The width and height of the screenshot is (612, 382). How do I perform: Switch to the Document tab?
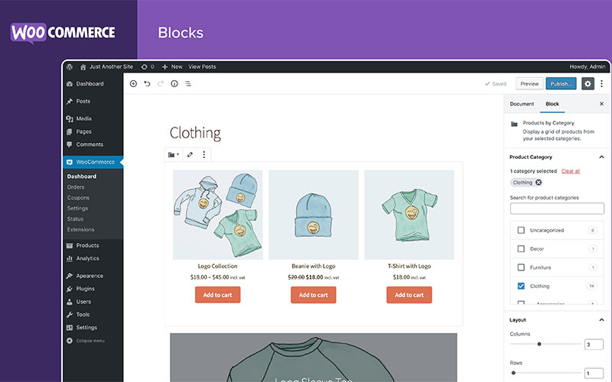tap(522, 104)
